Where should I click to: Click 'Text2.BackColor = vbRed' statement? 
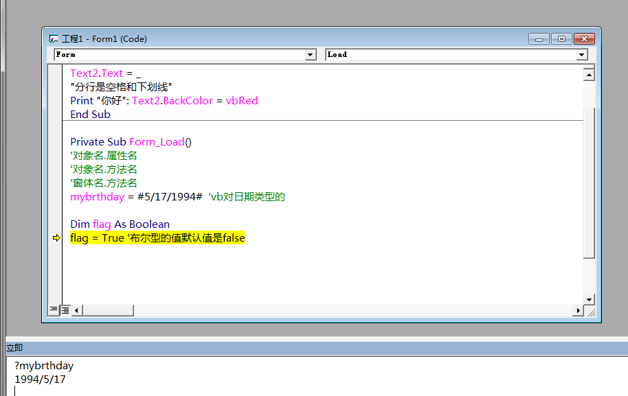195,101
